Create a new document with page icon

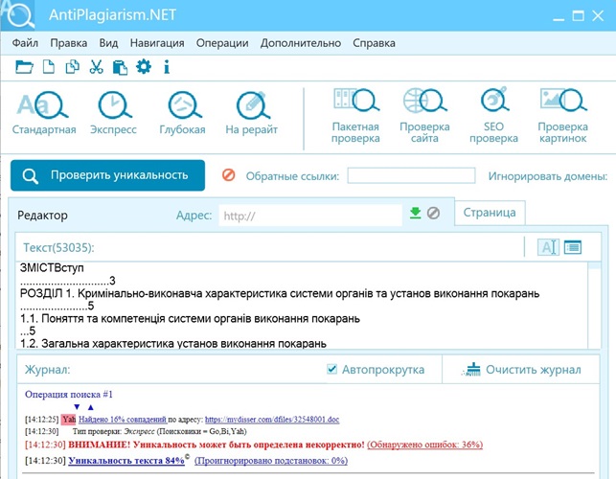(48, 67)
